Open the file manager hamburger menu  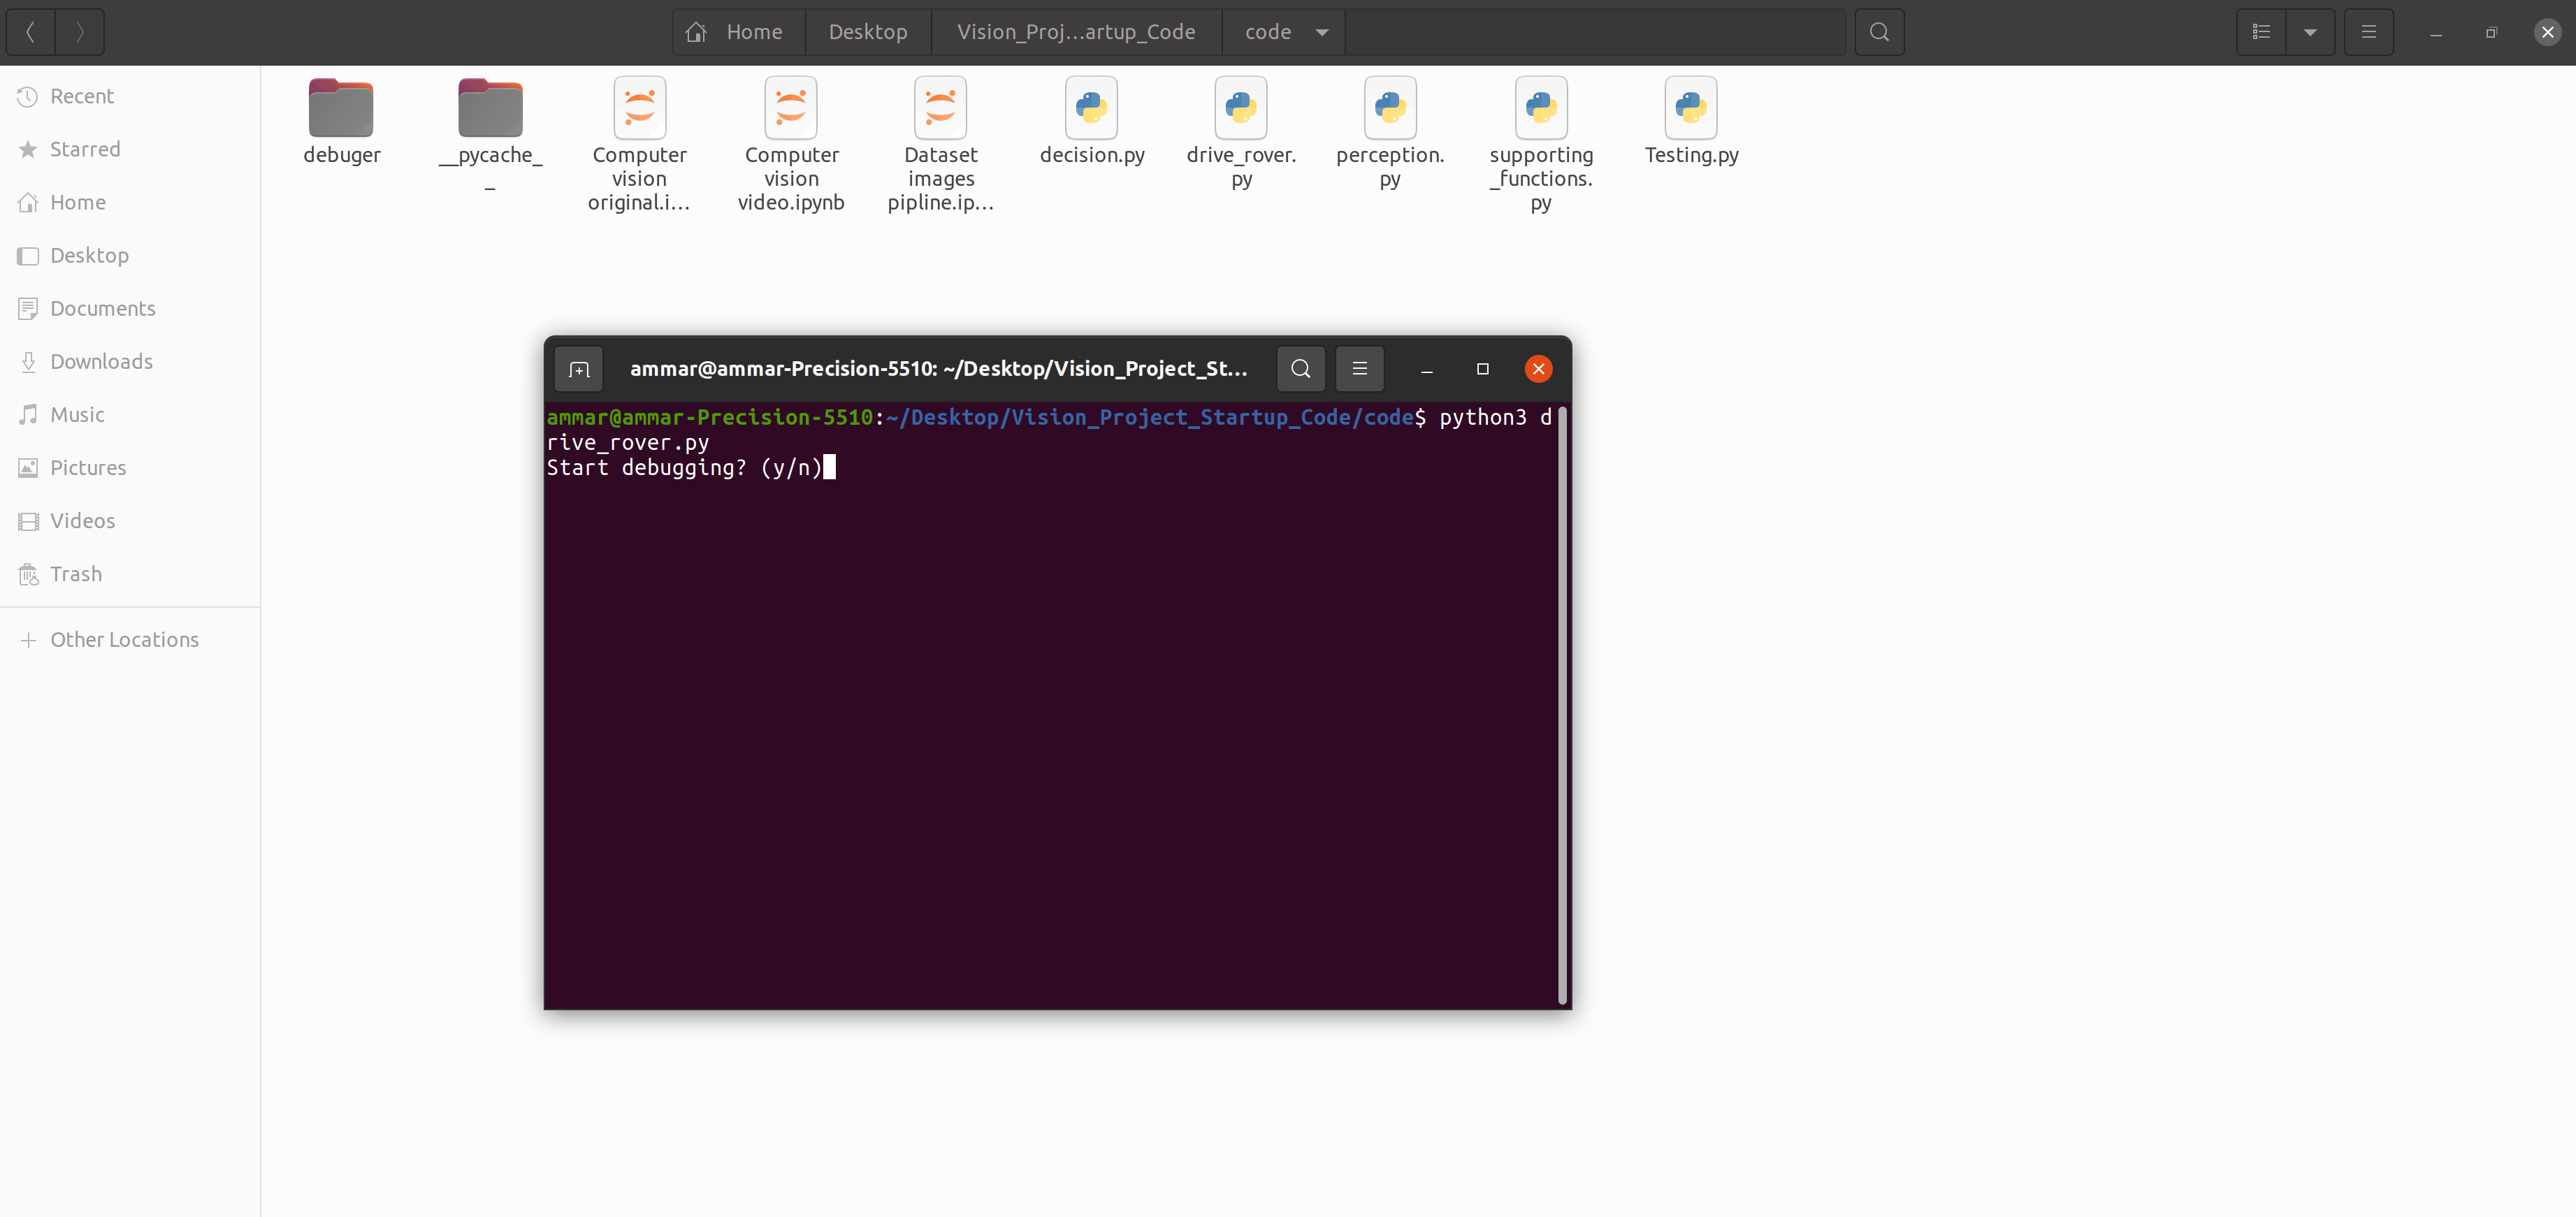coord(2368,32)
